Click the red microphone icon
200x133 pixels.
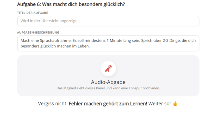[108, 69]
